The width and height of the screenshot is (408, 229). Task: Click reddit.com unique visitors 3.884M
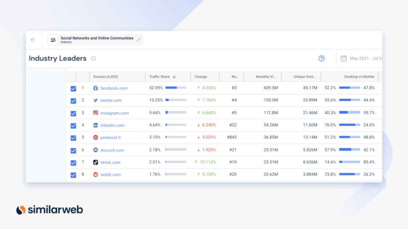tap(310, 174)
